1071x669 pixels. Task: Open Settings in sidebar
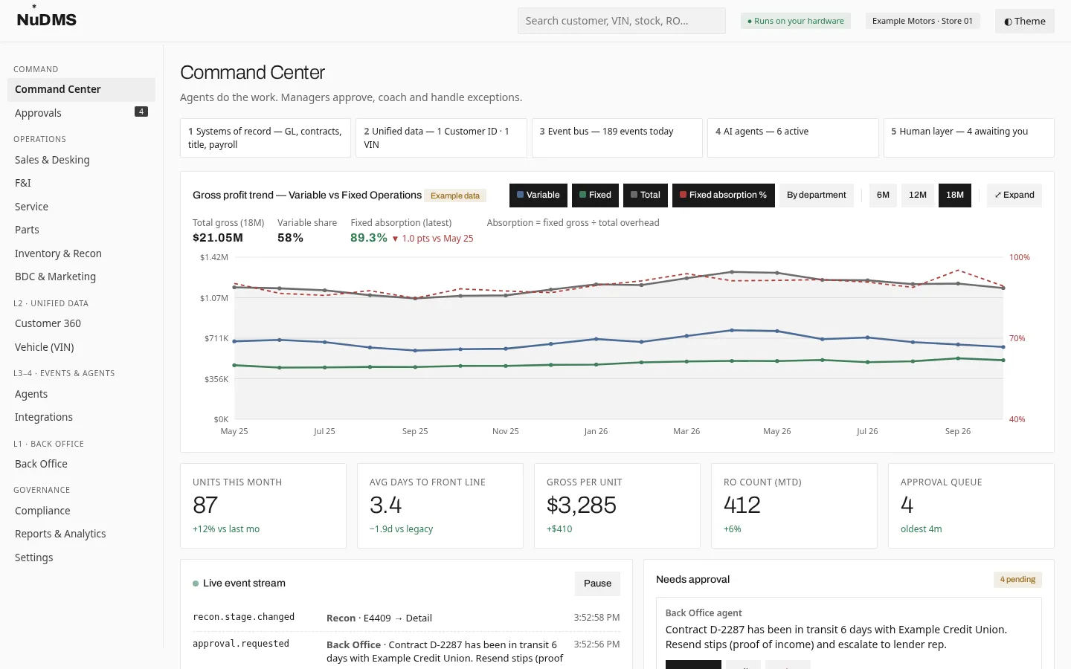pos(81,557)
